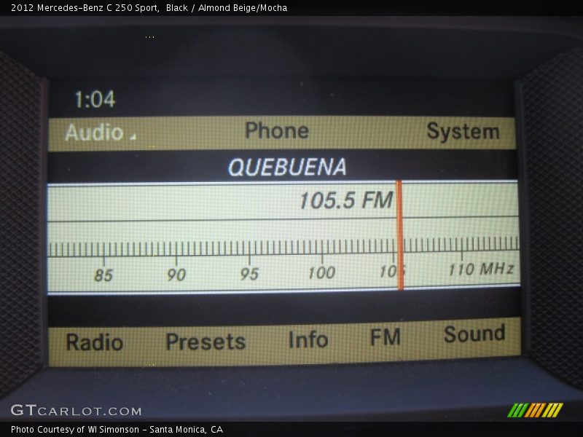Click the GTCARLOT.COM logo
583x437 pixels.
pyautogui.click(x=76, y=411)
